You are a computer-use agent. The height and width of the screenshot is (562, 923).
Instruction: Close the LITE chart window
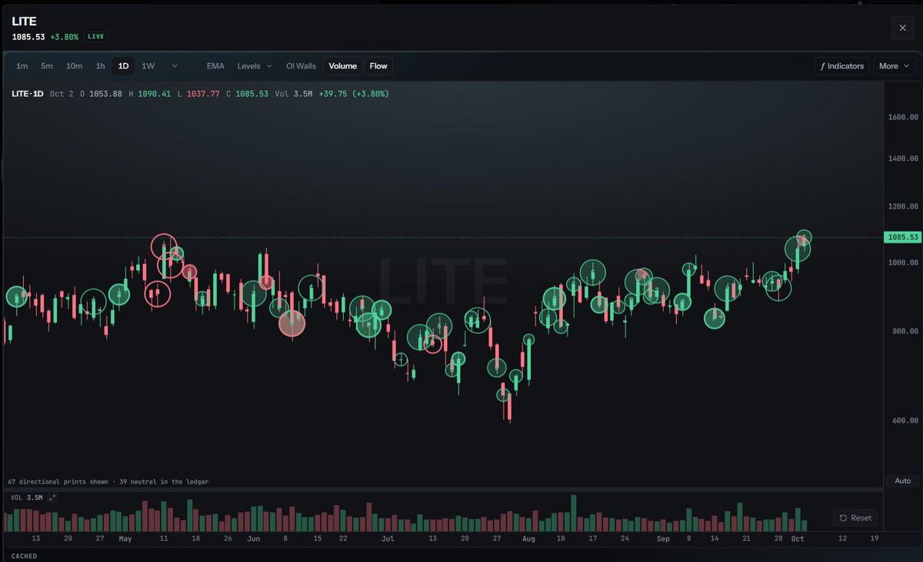(902, 28)
